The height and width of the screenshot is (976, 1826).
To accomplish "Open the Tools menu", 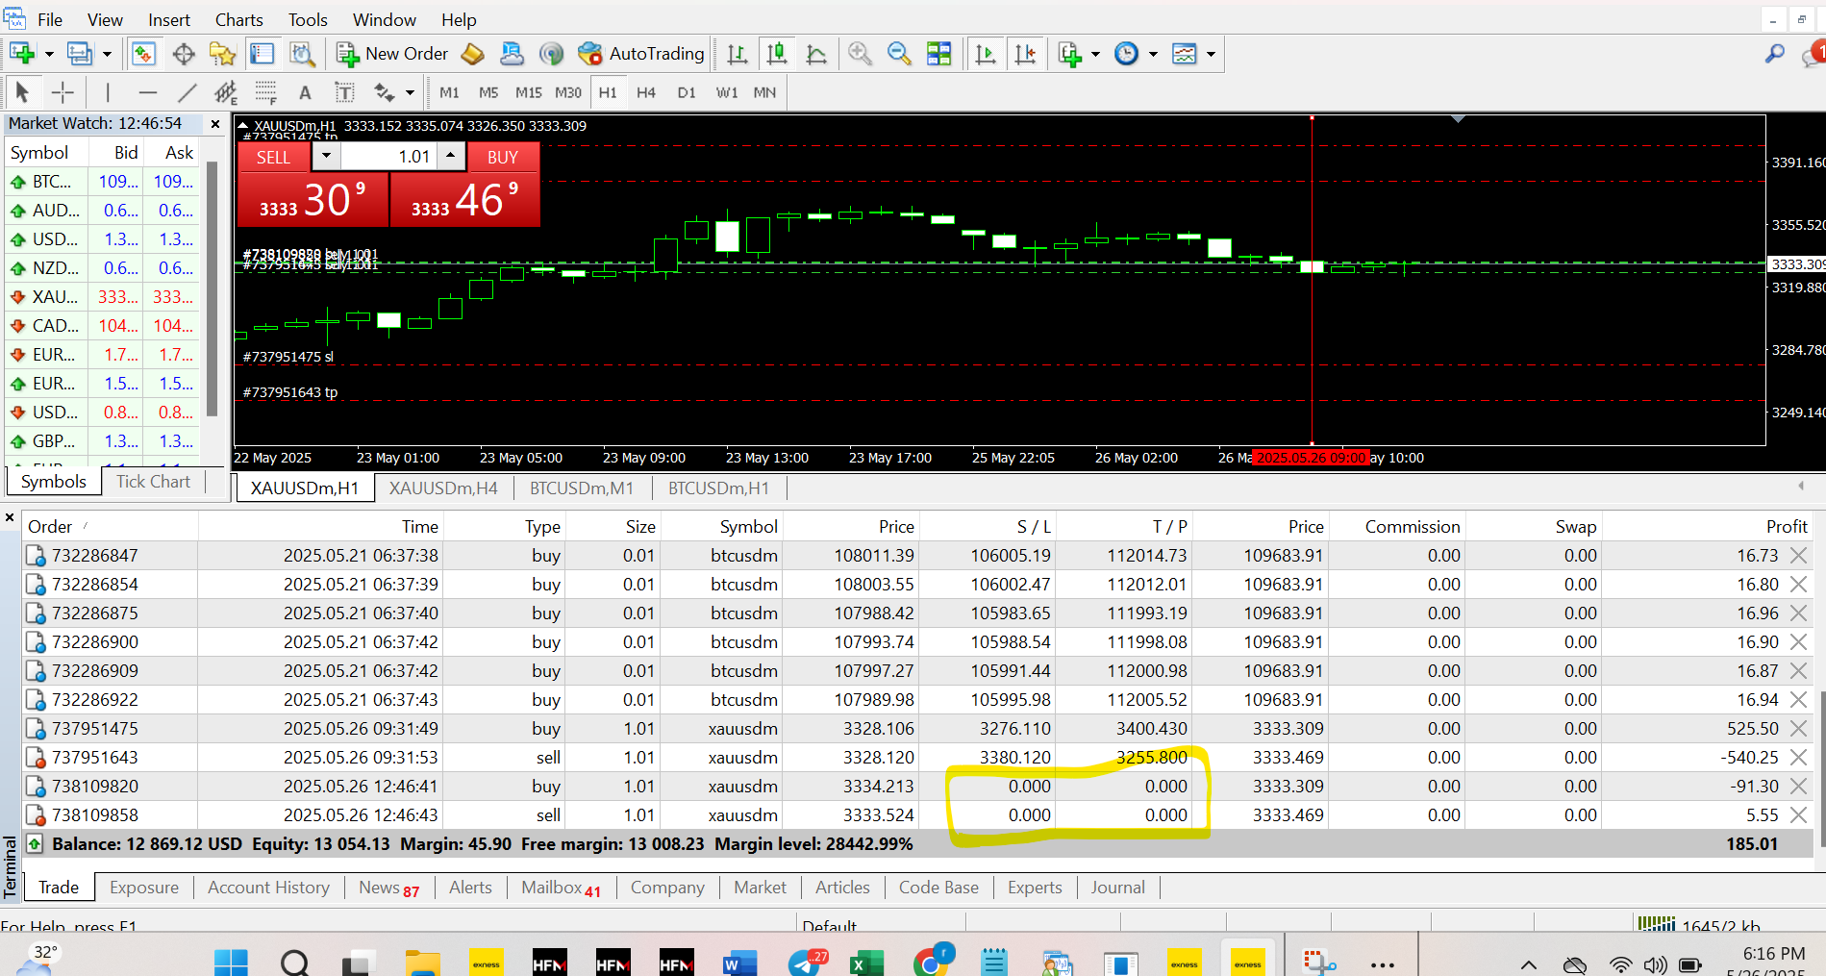I will [x=308, y=19].
